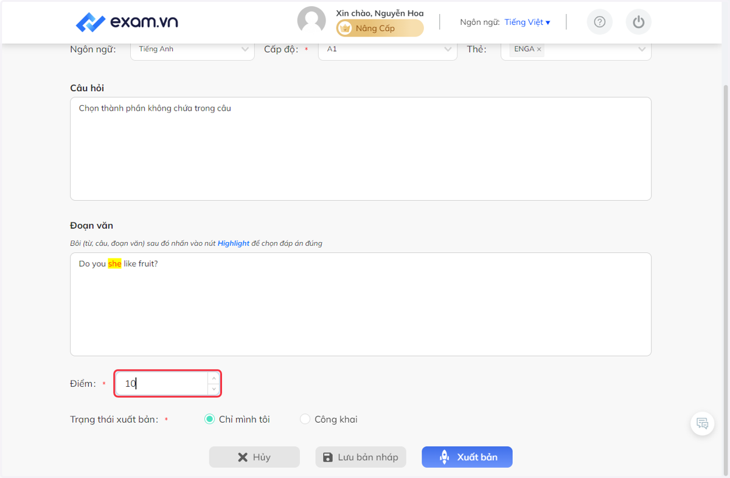Click the Xuất bản publish button
The image size is (730, 478).
467,457
